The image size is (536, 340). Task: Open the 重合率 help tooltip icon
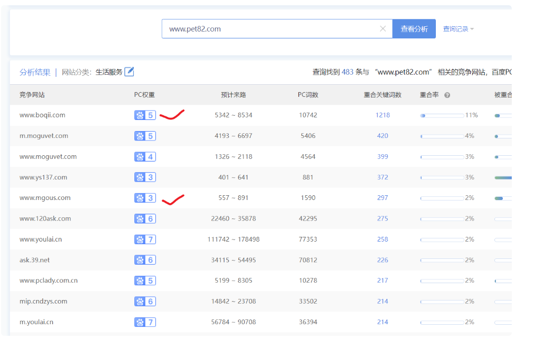pyautogui.click(x=447, y=95)
